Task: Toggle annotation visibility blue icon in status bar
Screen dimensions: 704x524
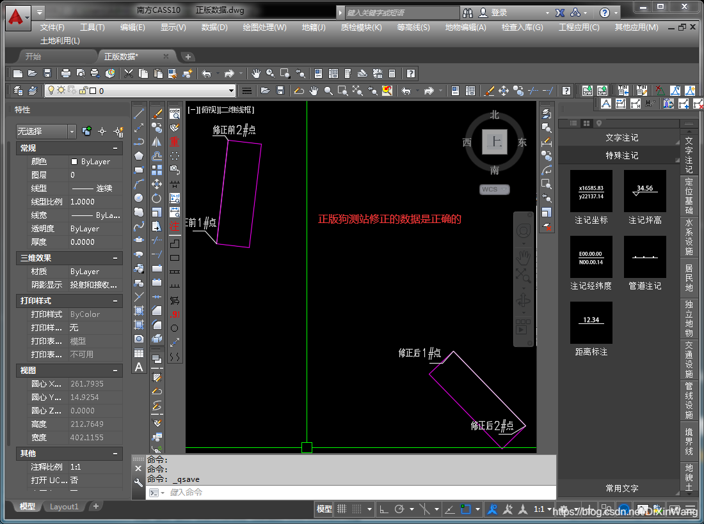Action: [x=493, y=509]
